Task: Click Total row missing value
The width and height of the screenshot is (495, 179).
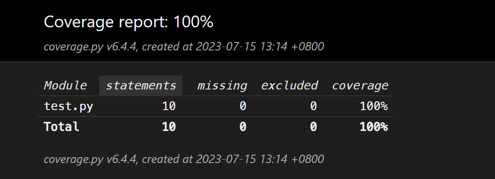Action: 242,126
